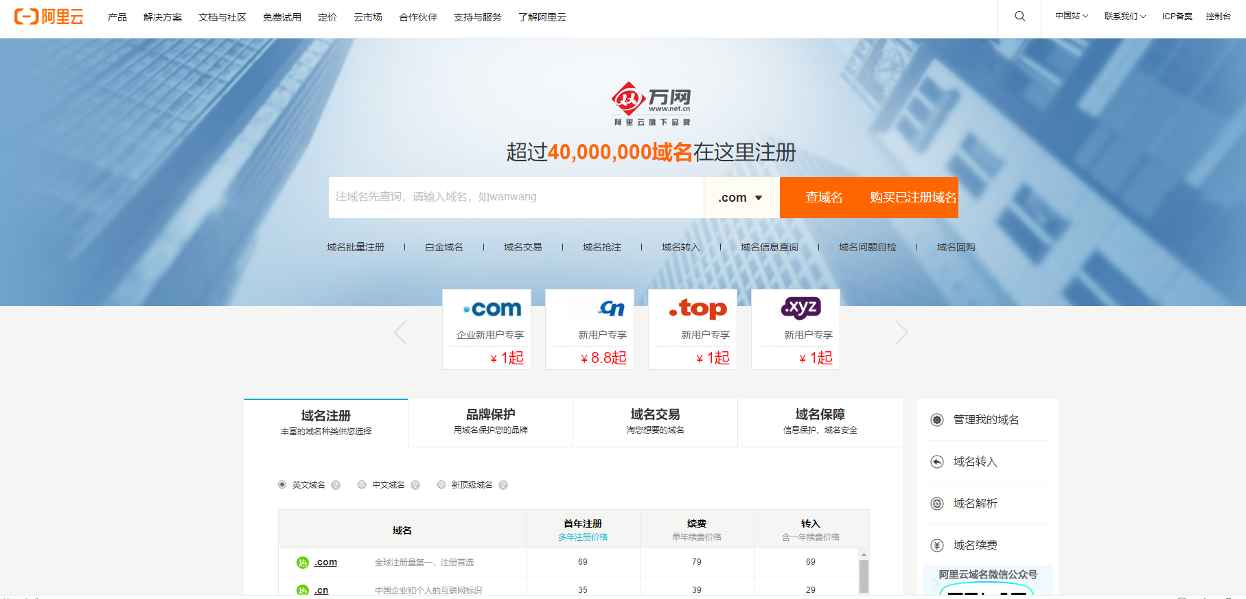Open the 产品 menu in the top navigation
This screenshot has width=1246, height=599.
click(x=117, y=17)
